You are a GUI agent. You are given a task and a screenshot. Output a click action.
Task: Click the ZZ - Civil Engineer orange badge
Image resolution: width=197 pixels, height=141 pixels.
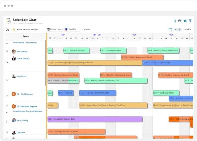[x=14, y=94]
